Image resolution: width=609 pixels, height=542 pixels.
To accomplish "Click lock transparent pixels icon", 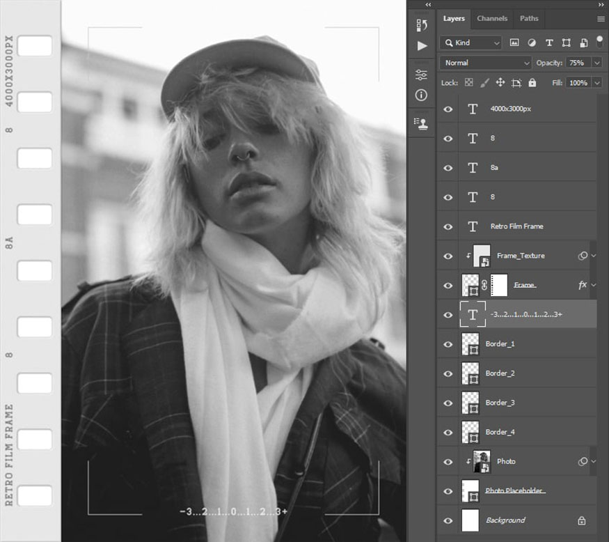I will point(468,82).
